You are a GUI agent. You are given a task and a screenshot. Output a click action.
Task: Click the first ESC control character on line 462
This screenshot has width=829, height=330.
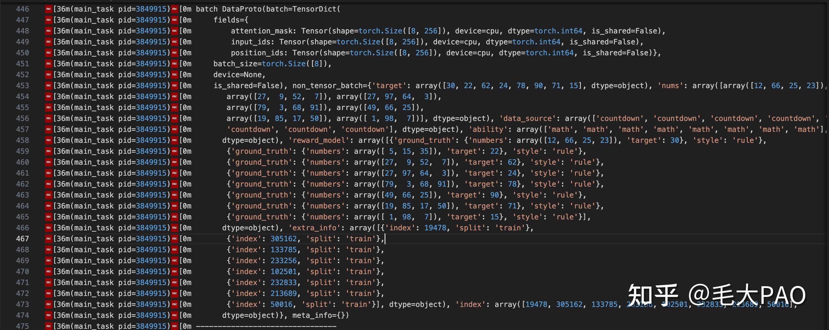tap(49, 184)
